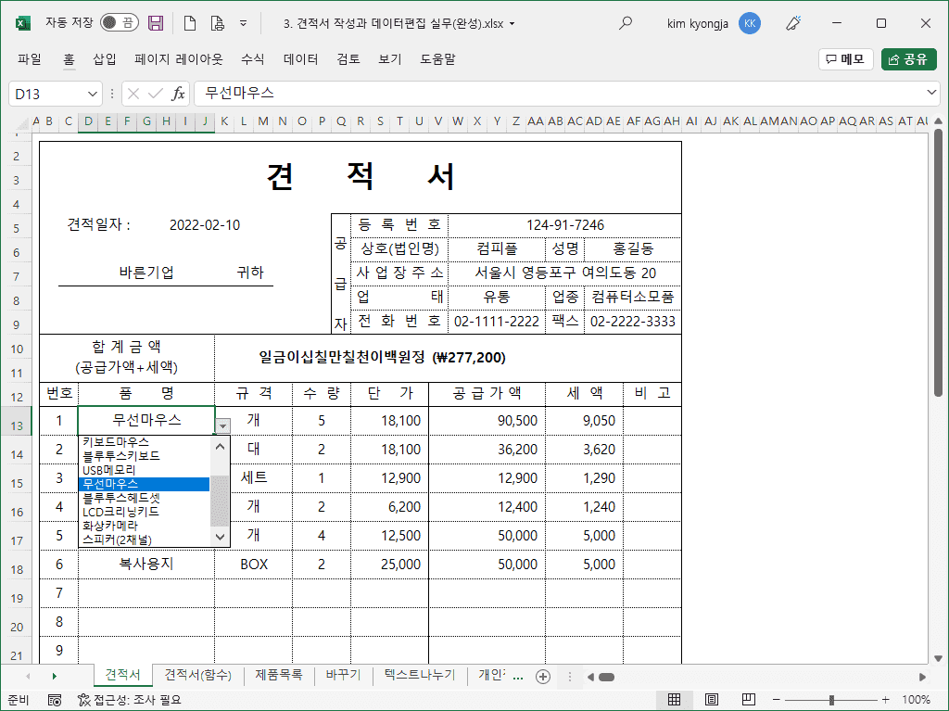Expand the formula bar
949x711 pixels.
pyautogui.click(x=932, y=94)
